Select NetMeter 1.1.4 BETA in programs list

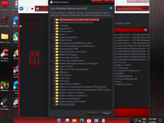(123, 65)
